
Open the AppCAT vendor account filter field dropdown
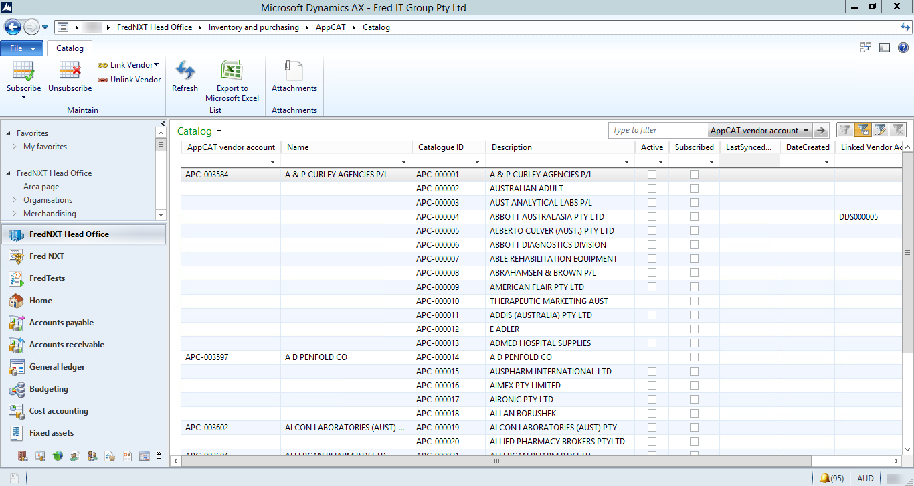(806, 131)
